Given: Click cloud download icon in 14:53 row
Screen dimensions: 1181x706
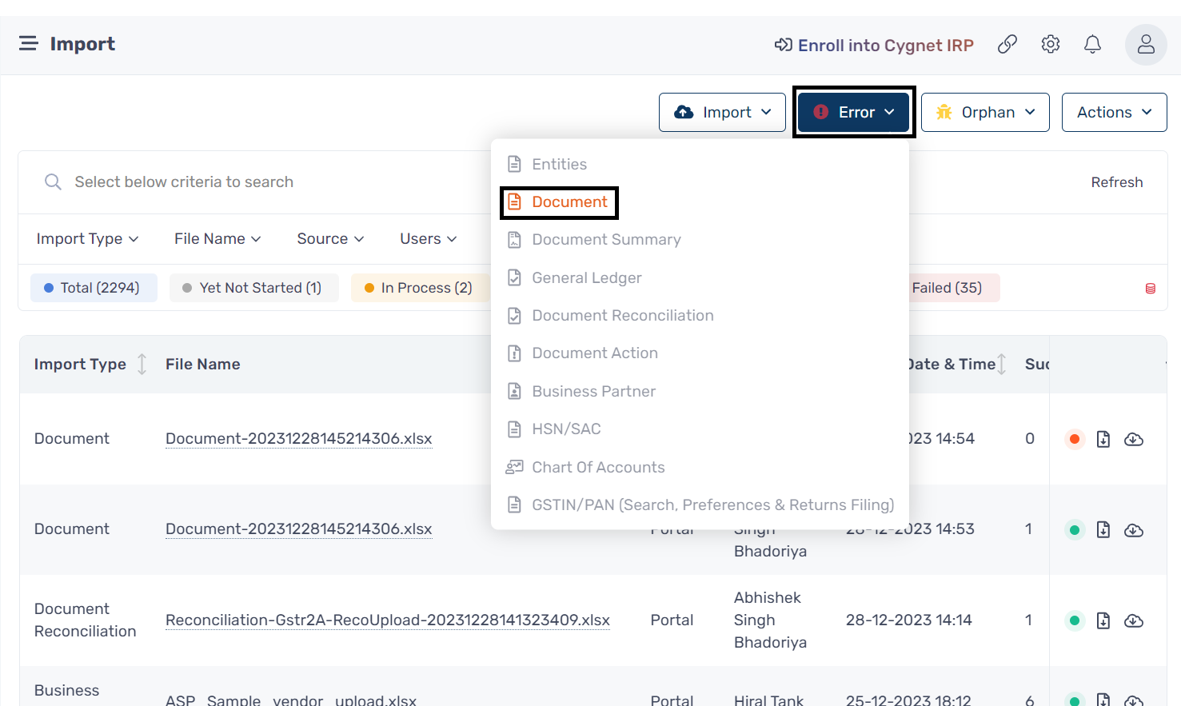Looking at the screenshot, I should coord(1134,529).
